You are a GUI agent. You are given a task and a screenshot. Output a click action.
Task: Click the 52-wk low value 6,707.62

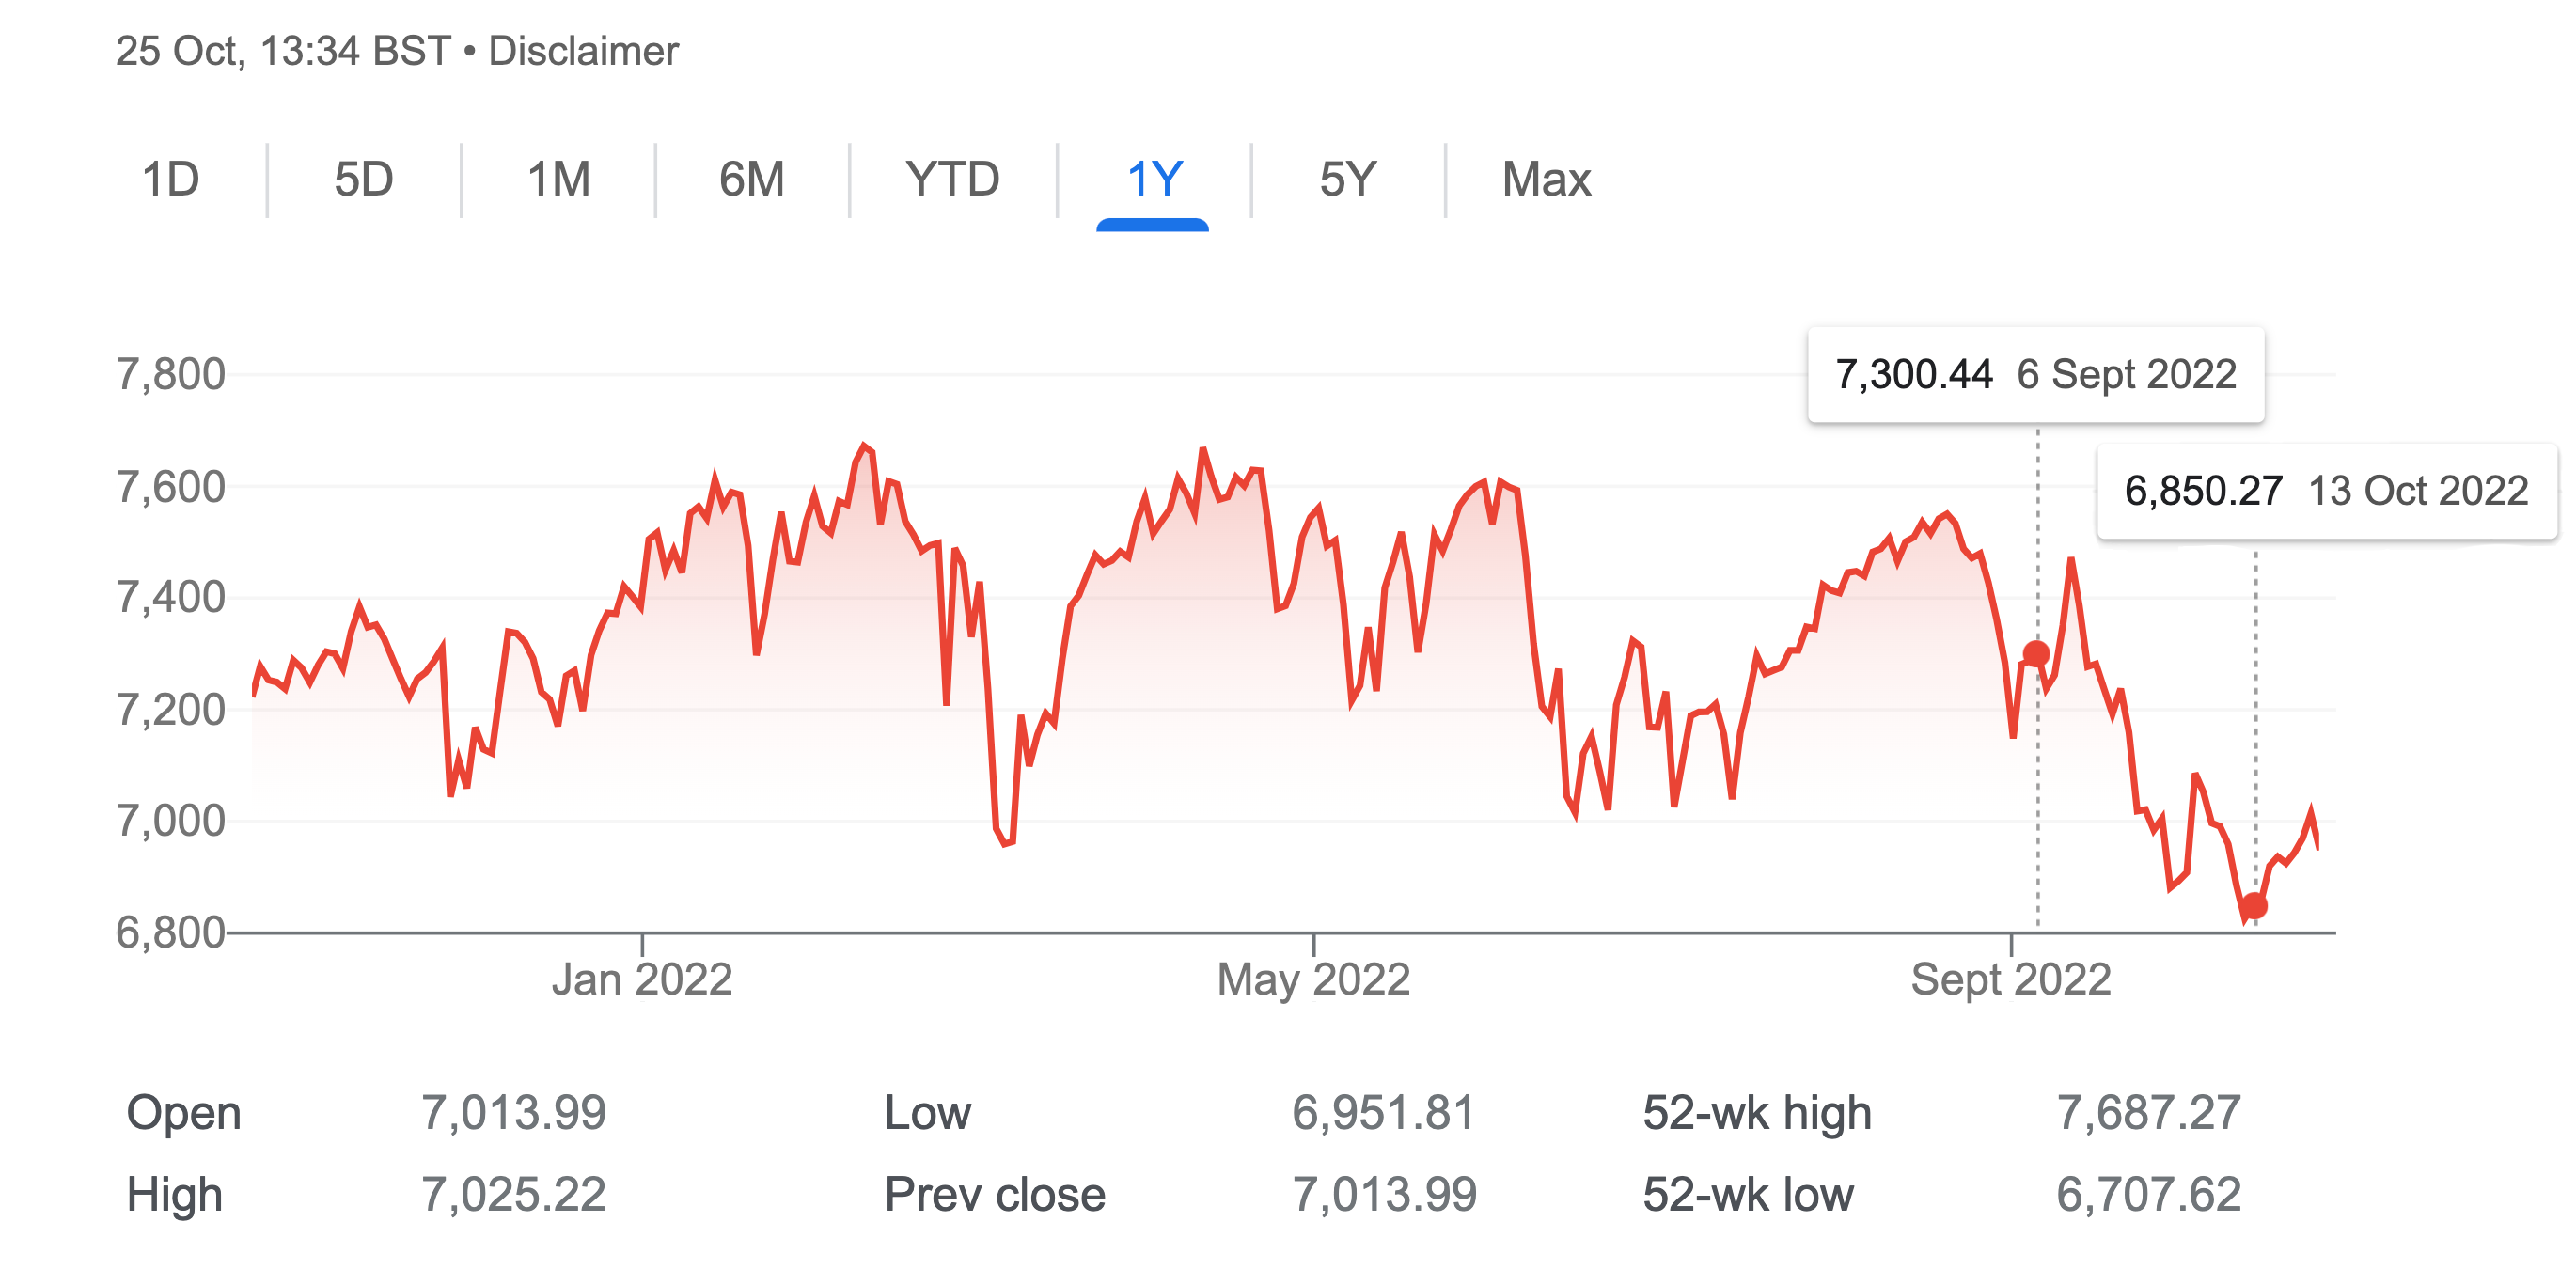pos(2148,1194)
